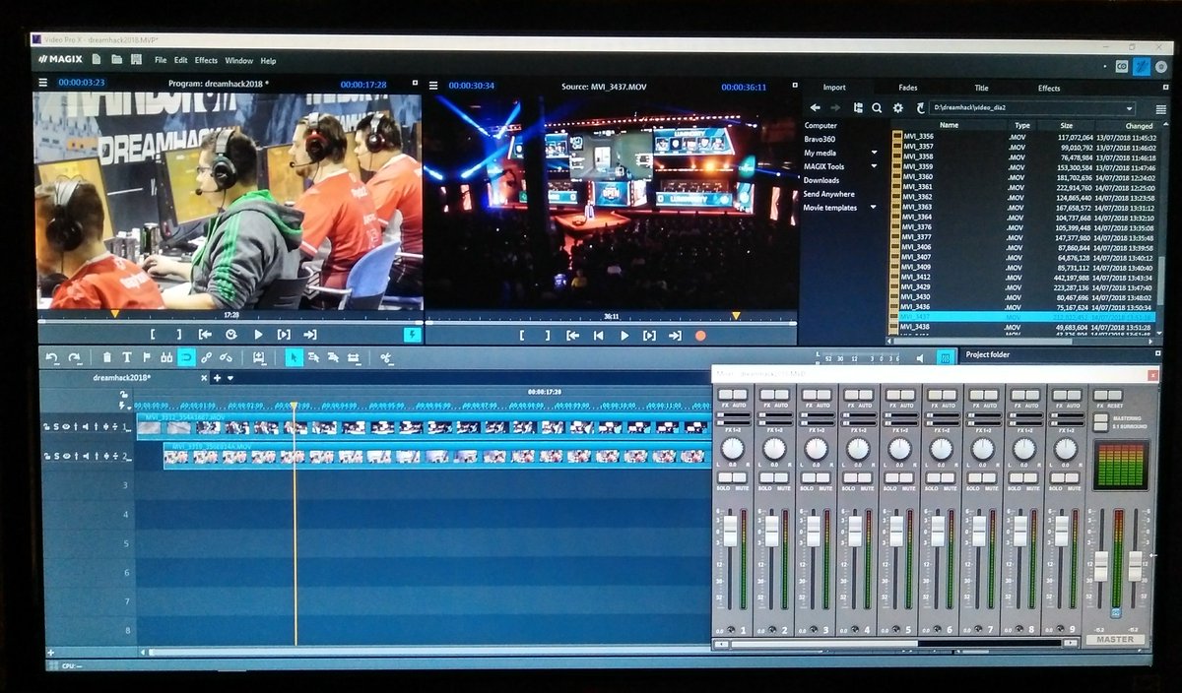Open Program monitor hamburger menu
This screenshot has width=1182, height=693.
tap(43, 83)
